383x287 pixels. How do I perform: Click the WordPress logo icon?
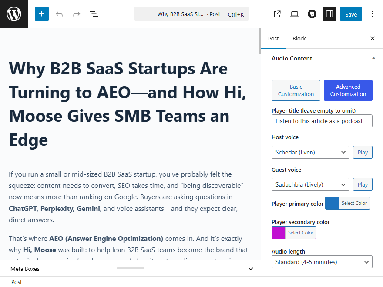14,14
